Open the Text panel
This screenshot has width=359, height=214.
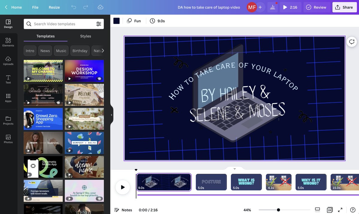8,79
